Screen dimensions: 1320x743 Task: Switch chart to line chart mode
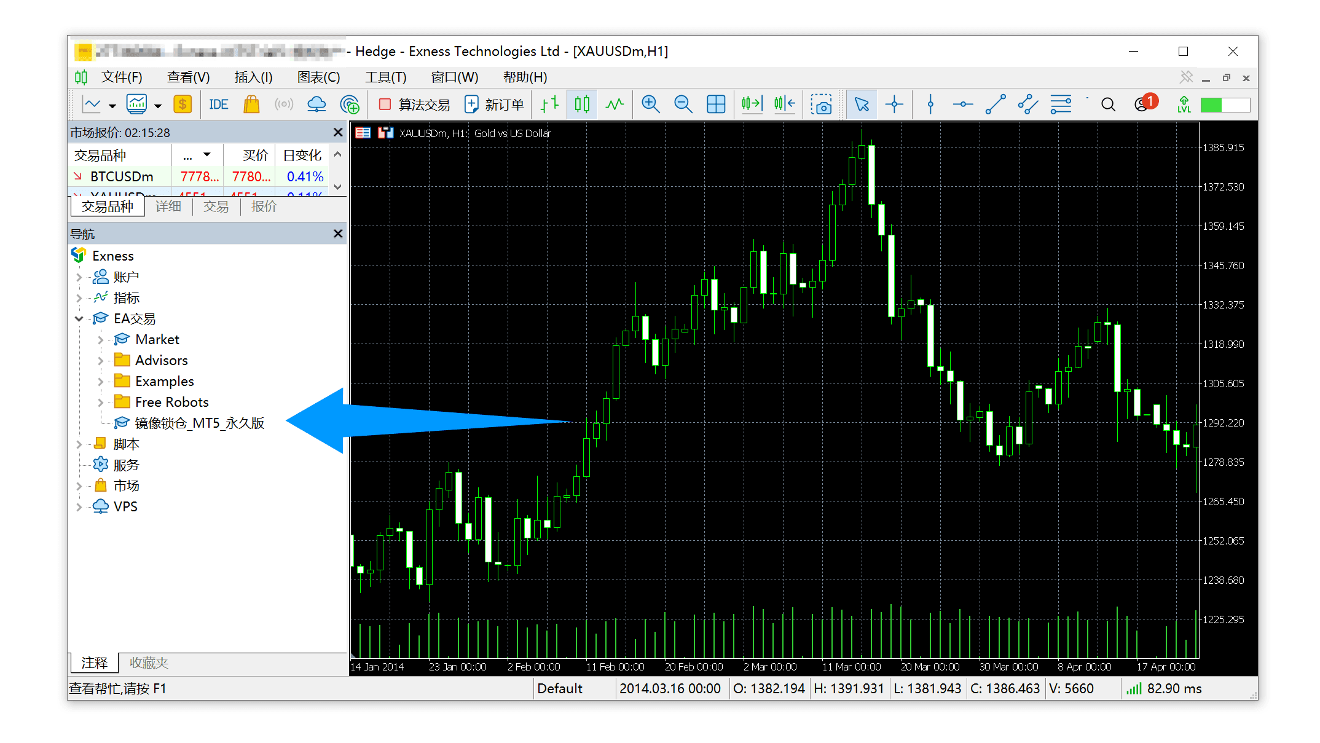615,104
